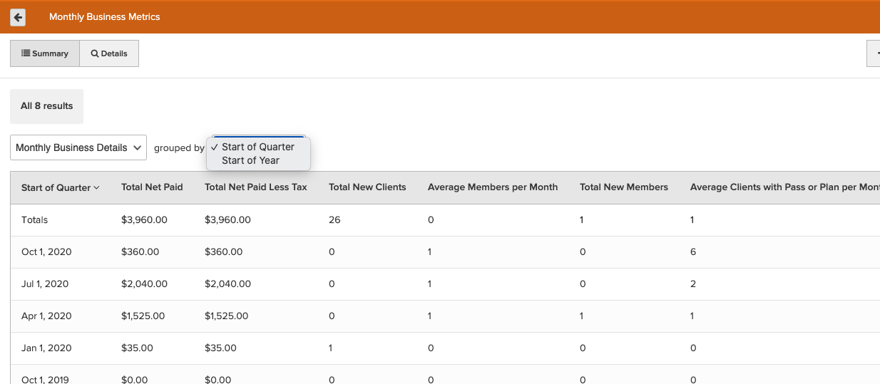Open the Monthly Business Details dropdown

[78, 147]
